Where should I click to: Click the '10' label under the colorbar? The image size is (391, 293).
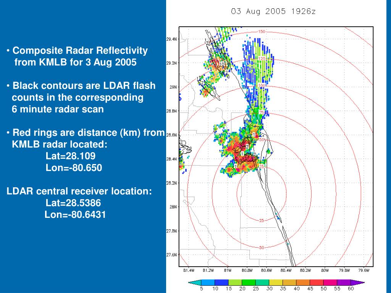215,288
